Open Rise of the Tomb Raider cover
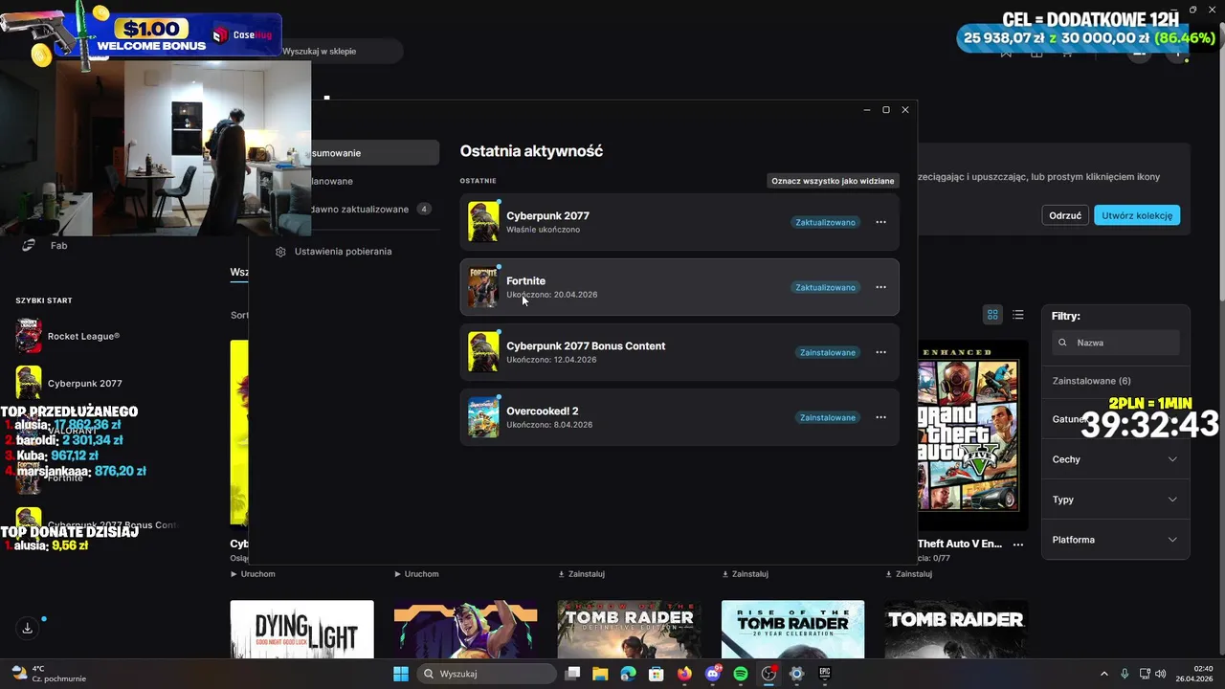Screen dimensions: 1225x689 pyautogui.click(x=792, y=630)
